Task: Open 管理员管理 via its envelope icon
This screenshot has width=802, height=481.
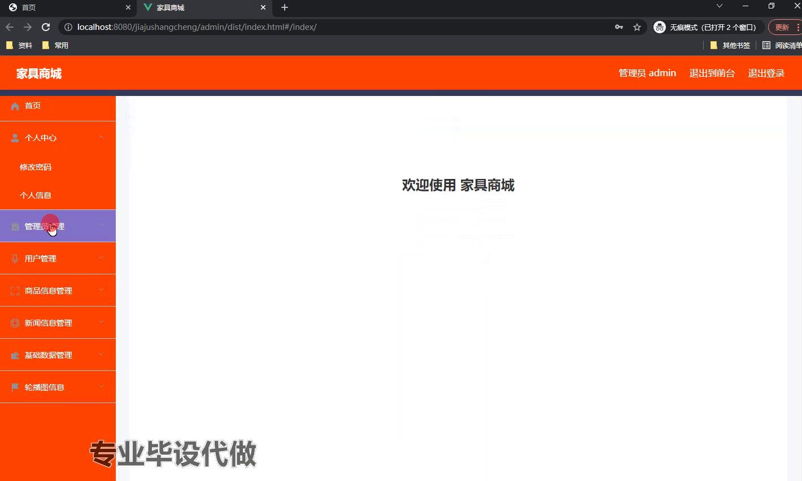Action: click(x=14, y=226)
